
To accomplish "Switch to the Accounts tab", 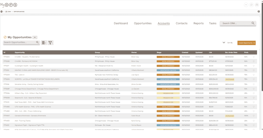I will pos(163,23).
